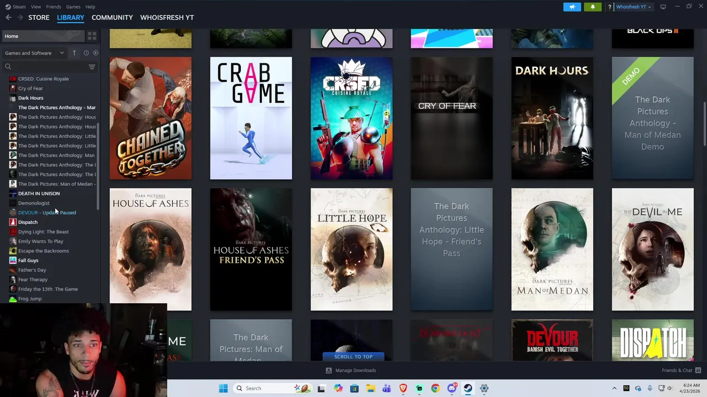The height and width of the screenshot is (397, 707).
Task: Open House of Ashes cover
Action: pyautogui.click(x=150, y=249)
